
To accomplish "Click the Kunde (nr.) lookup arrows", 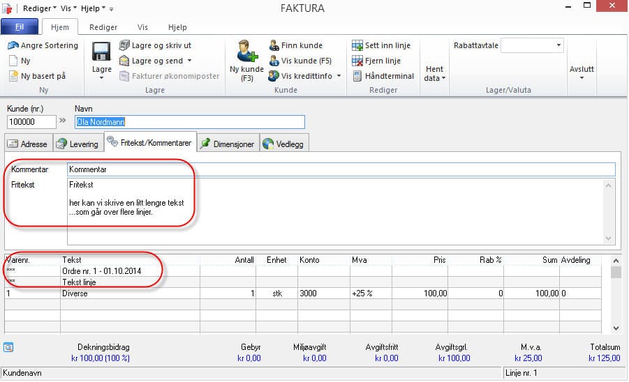I will pyautogui.click(x=62, y=121).
